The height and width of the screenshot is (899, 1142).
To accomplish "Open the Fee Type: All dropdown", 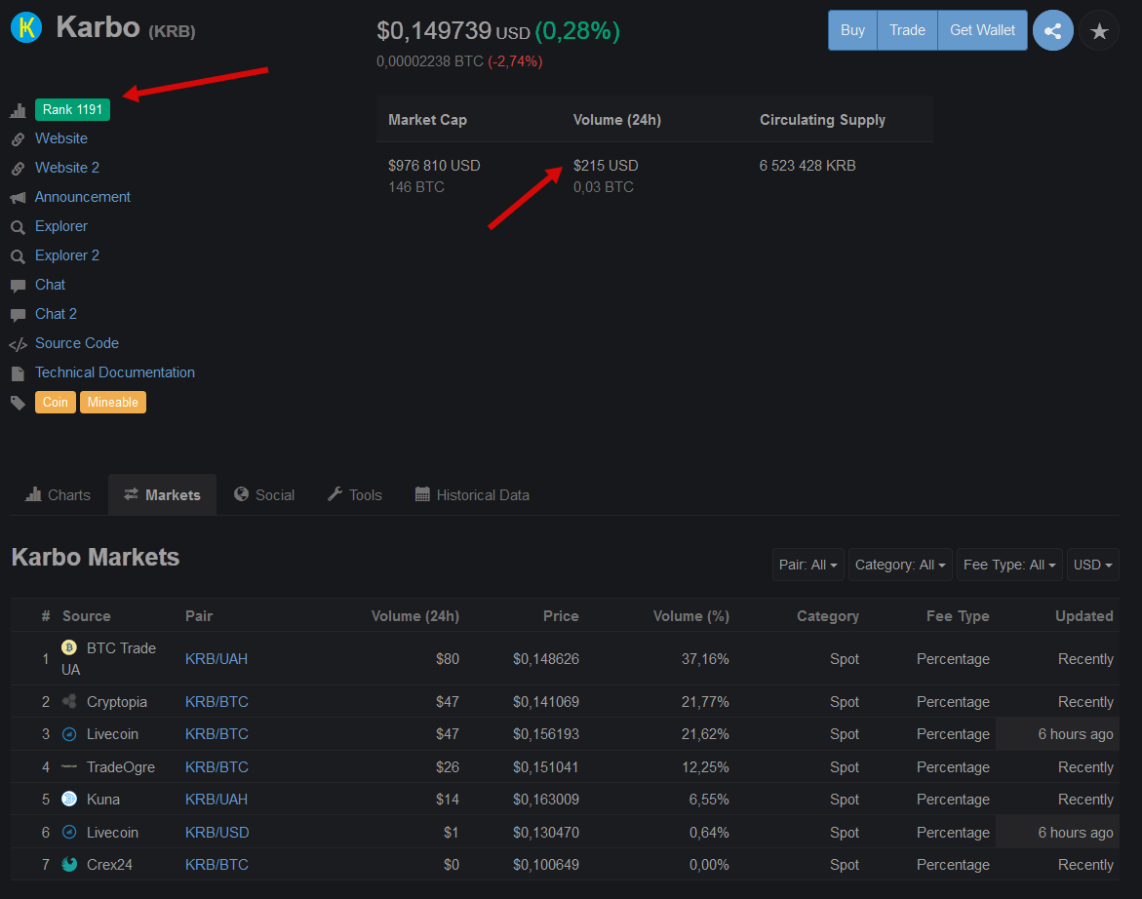I will [x=1009, y=565].
